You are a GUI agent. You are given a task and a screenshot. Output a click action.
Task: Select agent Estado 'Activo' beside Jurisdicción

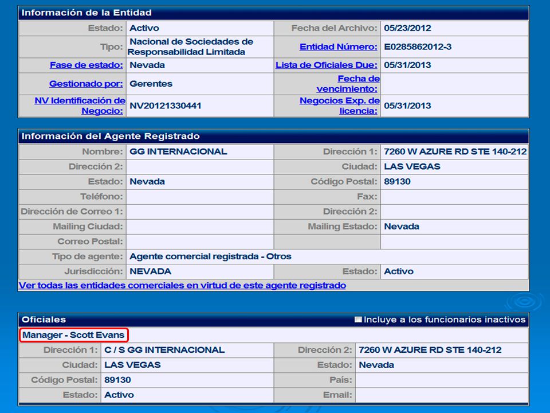tap(399, 271)
